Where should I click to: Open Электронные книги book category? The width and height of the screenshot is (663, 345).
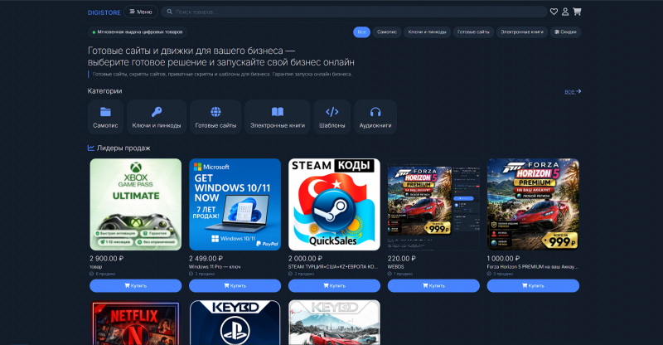pyautogui.click(x=278, y=117)
